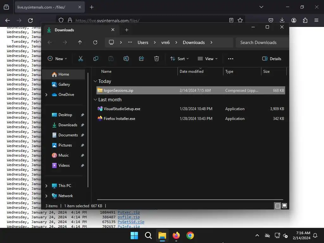Switch to large thumbnails view icon in status bar
This screenshot has height=243, width=324.
click(x=284, y=206)
